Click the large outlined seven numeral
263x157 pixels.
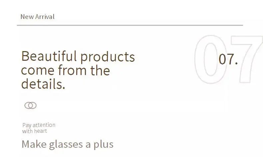[x=247, y=59]
